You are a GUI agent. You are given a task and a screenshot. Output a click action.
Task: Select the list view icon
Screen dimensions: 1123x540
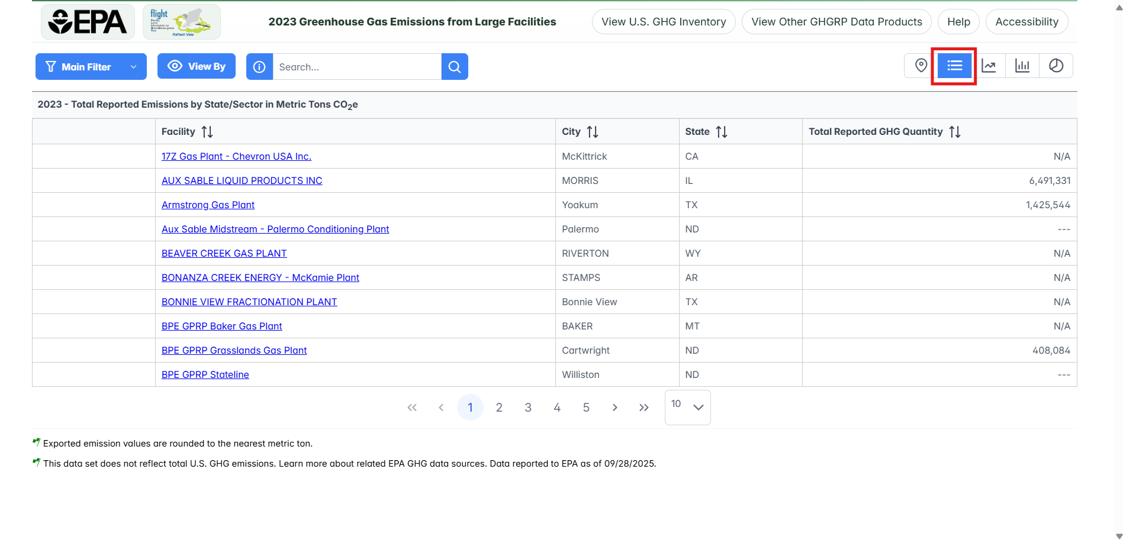pyautogui.click(x=954, y=66)
